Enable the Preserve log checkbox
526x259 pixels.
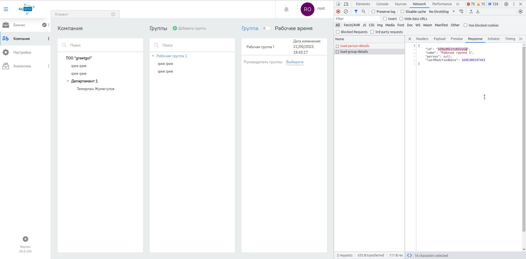click(373, 11)
